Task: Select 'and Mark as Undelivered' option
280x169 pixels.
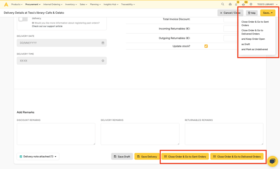Action: click(254, 50)
